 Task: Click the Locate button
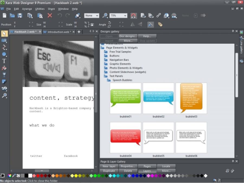tap(166, 166)
